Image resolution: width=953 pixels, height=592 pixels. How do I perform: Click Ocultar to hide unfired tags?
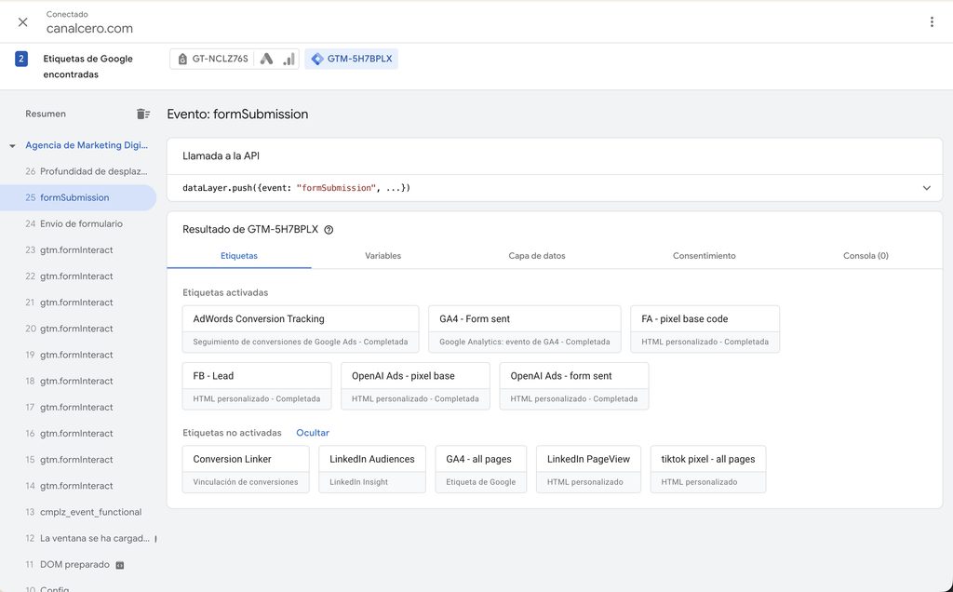[x=313, y=433]
